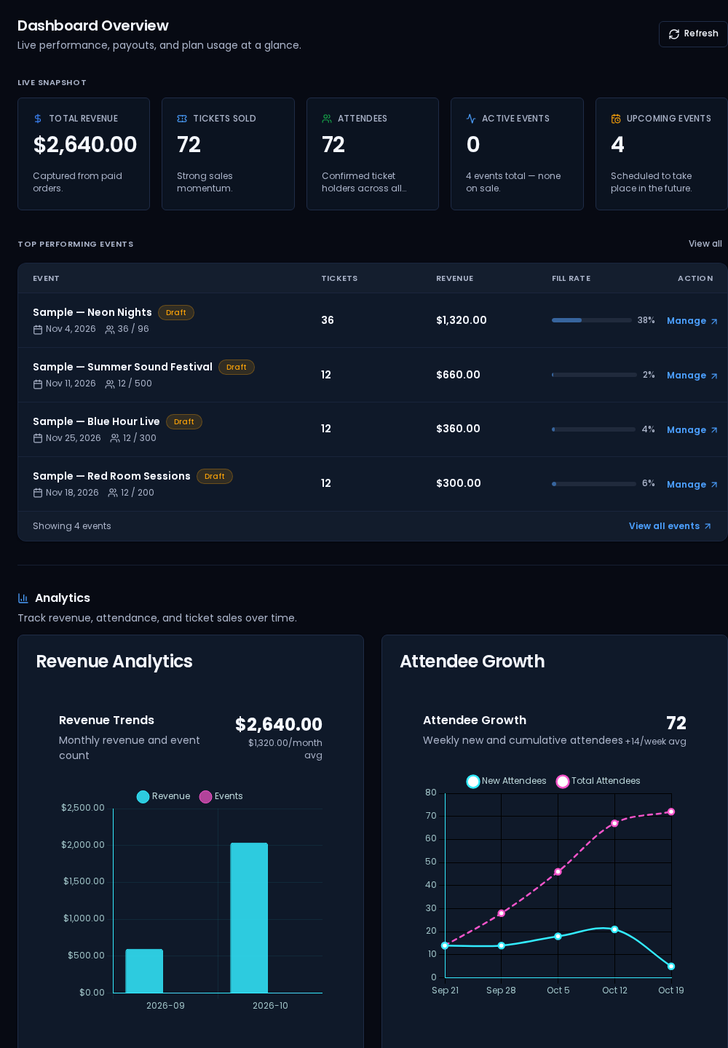The height and width of the screenshot is (1048, 728).
Task: Click the arrow icon next to View all events
Action: [x=708, y=526]
